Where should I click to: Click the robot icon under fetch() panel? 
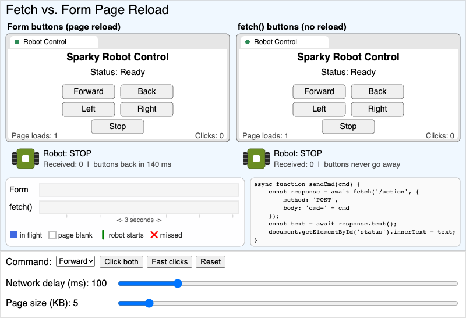(x=256, y=159)
